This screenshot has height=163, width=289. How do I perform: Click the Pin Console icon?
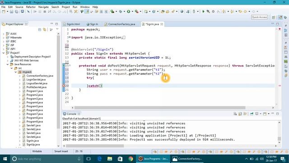pos(252,114)
